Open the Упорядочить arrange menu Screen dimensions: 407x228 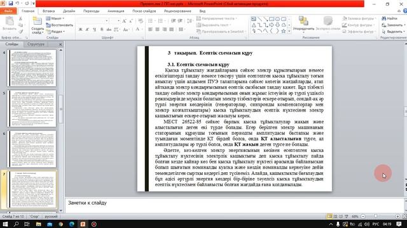click(x=303, y=24)
